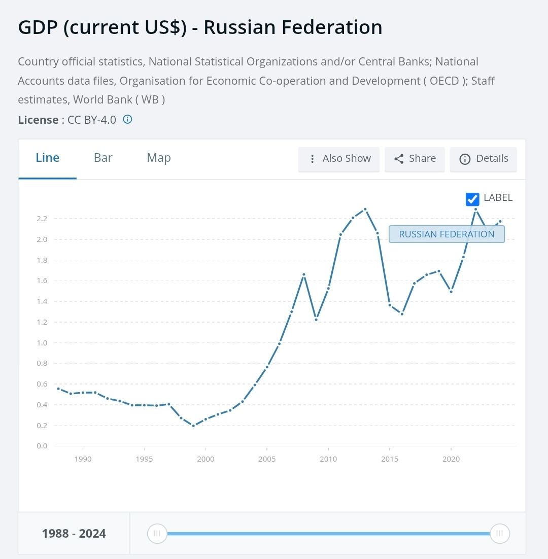Open the Details button

[x=492, y=159]
